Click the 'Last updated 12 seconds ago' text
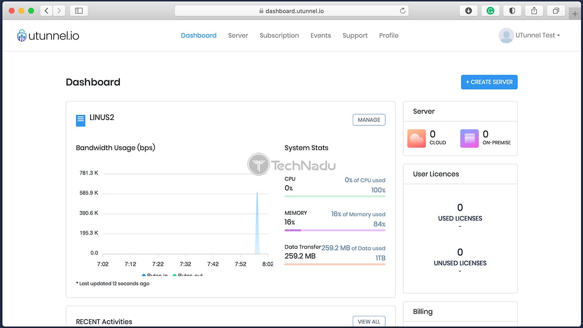The height and width of the screenshot is (328, 583). (113, 283)
